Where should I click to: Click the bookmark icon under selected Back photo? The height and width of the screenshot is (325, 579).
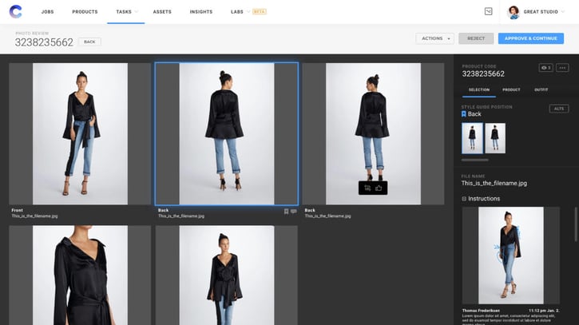click(286, 212)
